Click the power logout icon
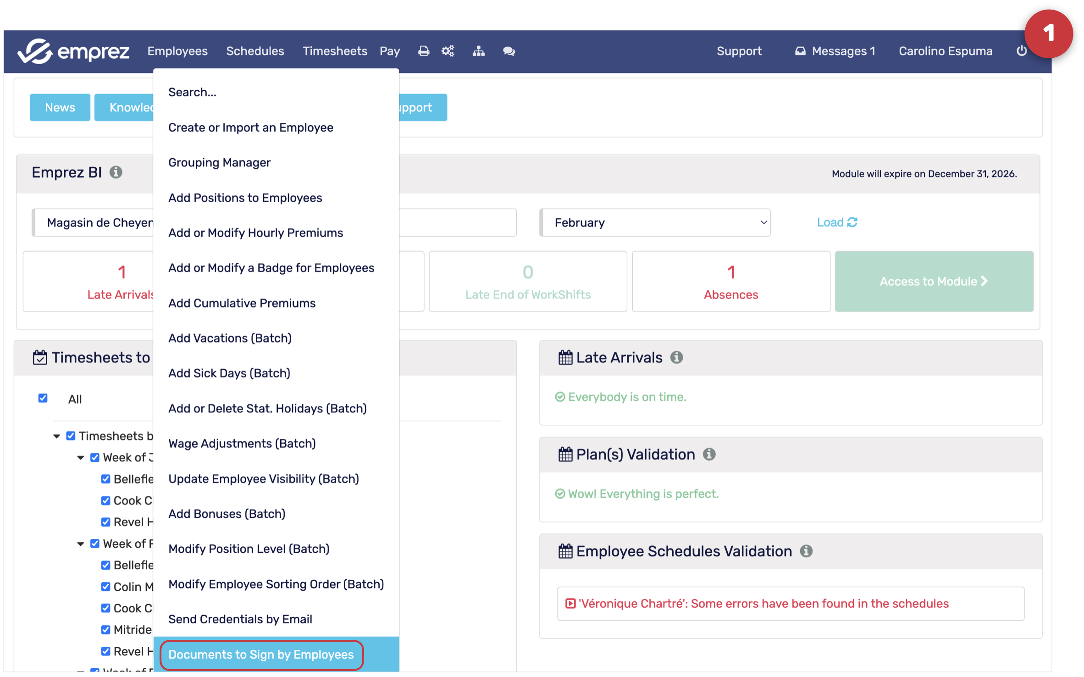 click(1021, 51)
